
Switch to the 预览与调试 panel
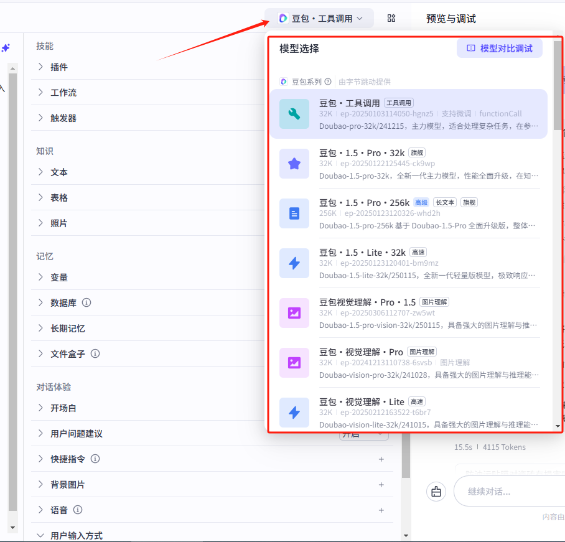click(x=451, y=19)
